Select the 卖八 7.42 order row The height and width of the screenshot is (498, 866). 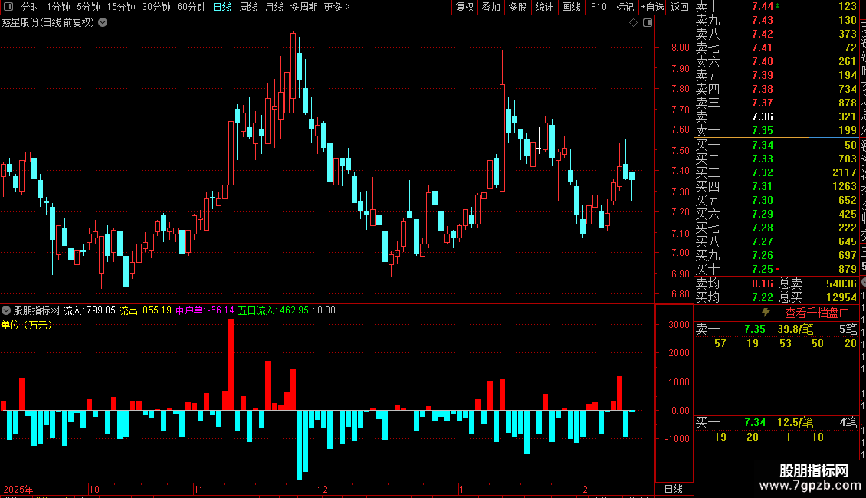click(x=776, y=34)
